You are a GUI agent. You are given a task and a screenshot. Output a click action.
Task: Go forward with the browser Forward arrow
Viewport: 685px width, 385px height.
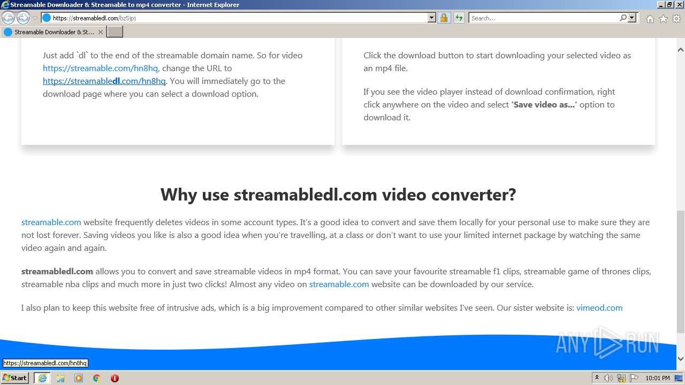(x=23, y=18)
